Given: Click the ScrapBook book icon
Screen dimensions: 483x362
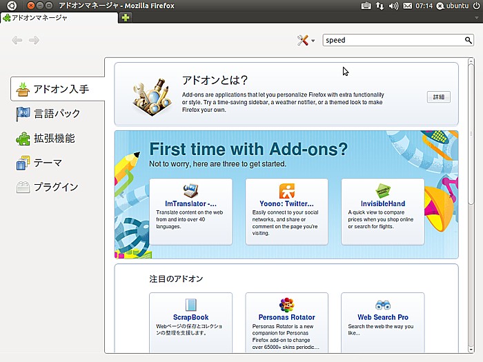Looking at the screenshot, I should click(x=190, y=305).
